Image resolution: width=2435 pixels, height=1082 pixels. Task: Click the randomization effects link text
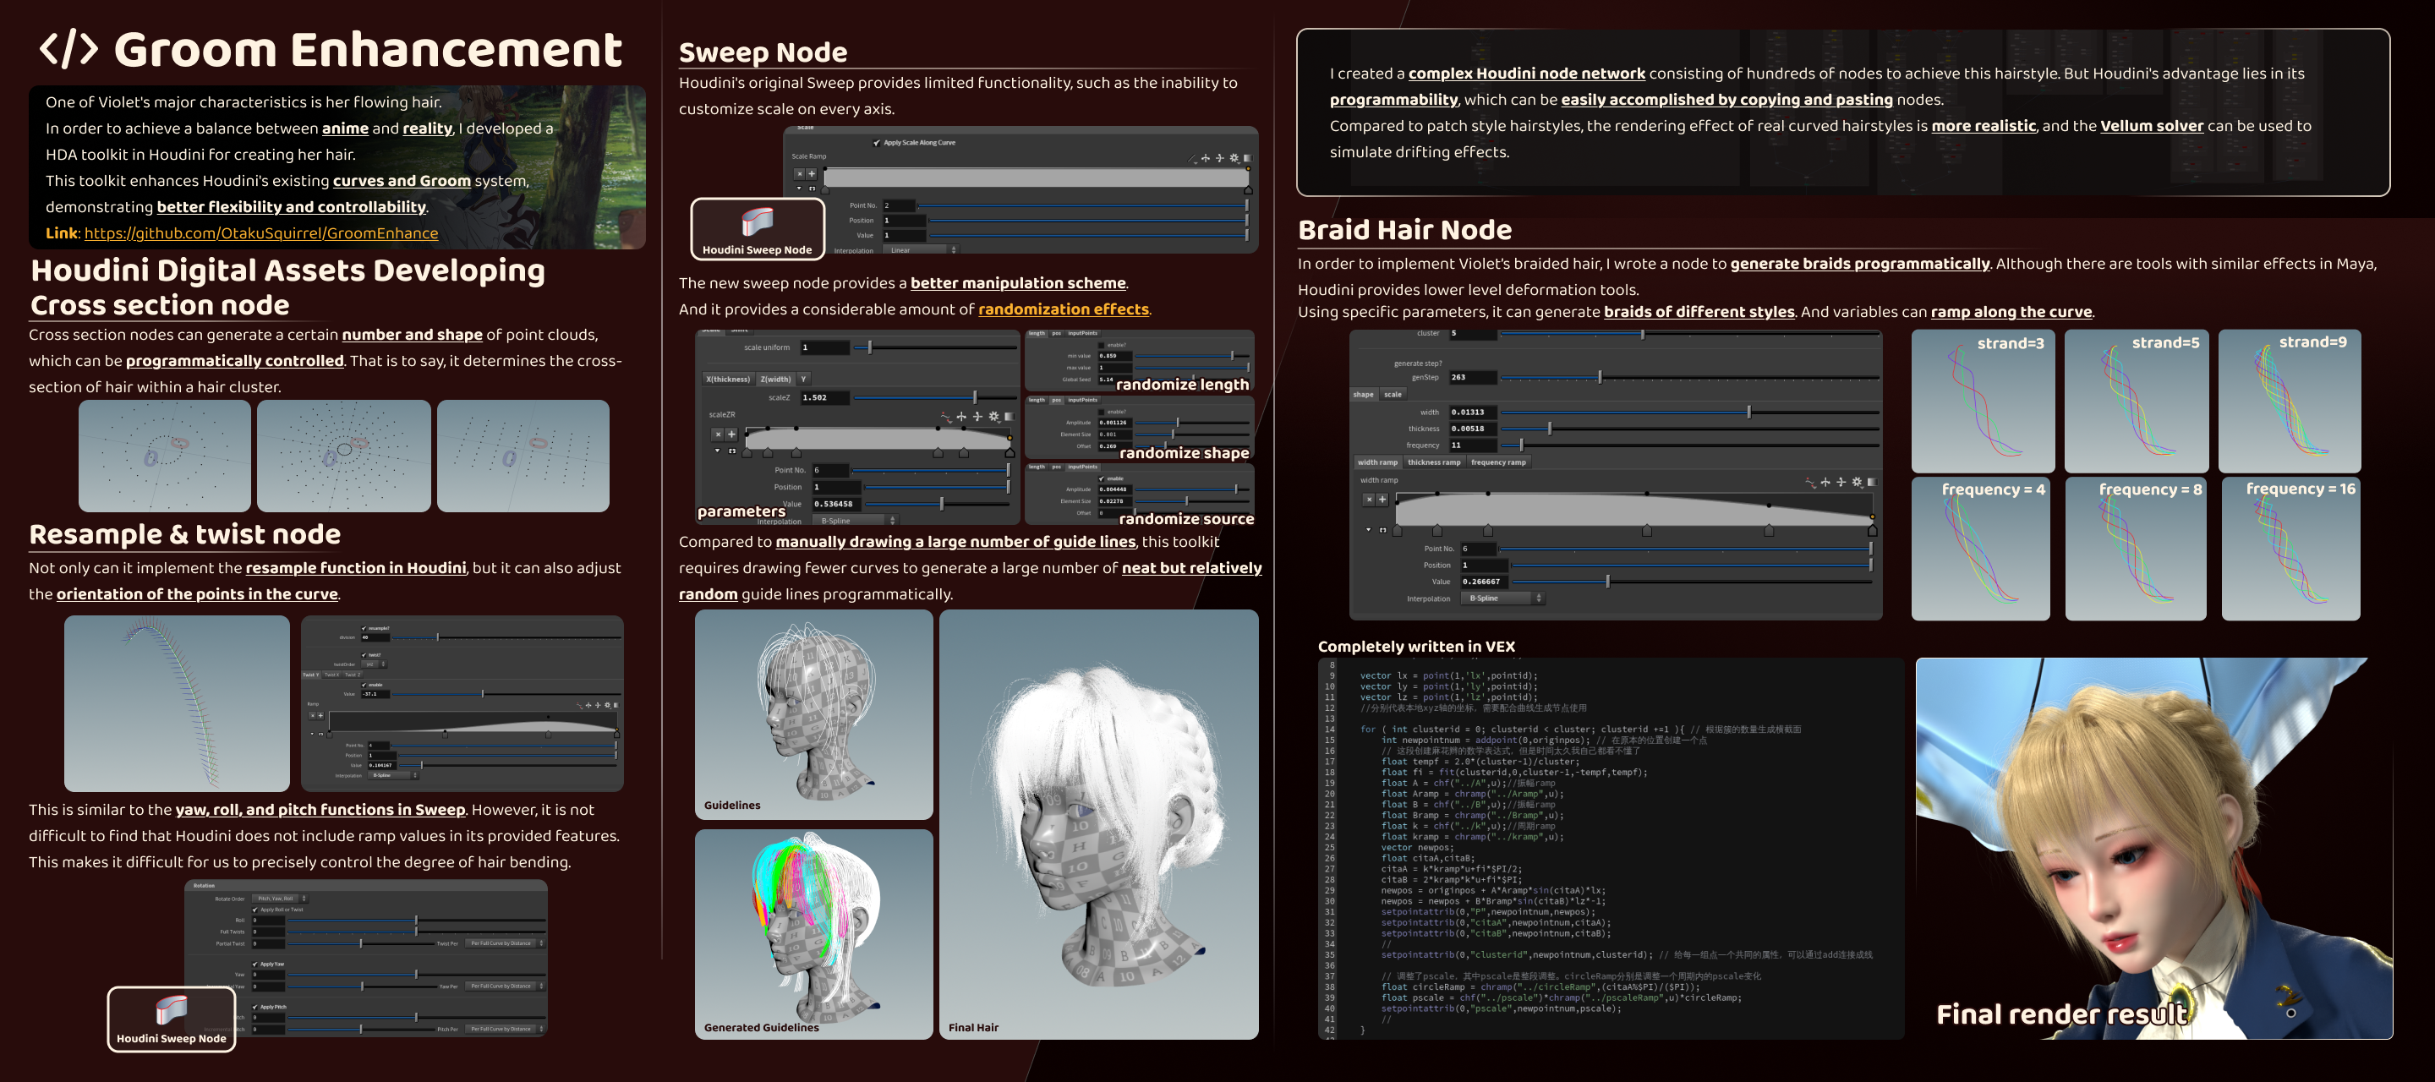pyautogui.click(x=1063, y=309)
